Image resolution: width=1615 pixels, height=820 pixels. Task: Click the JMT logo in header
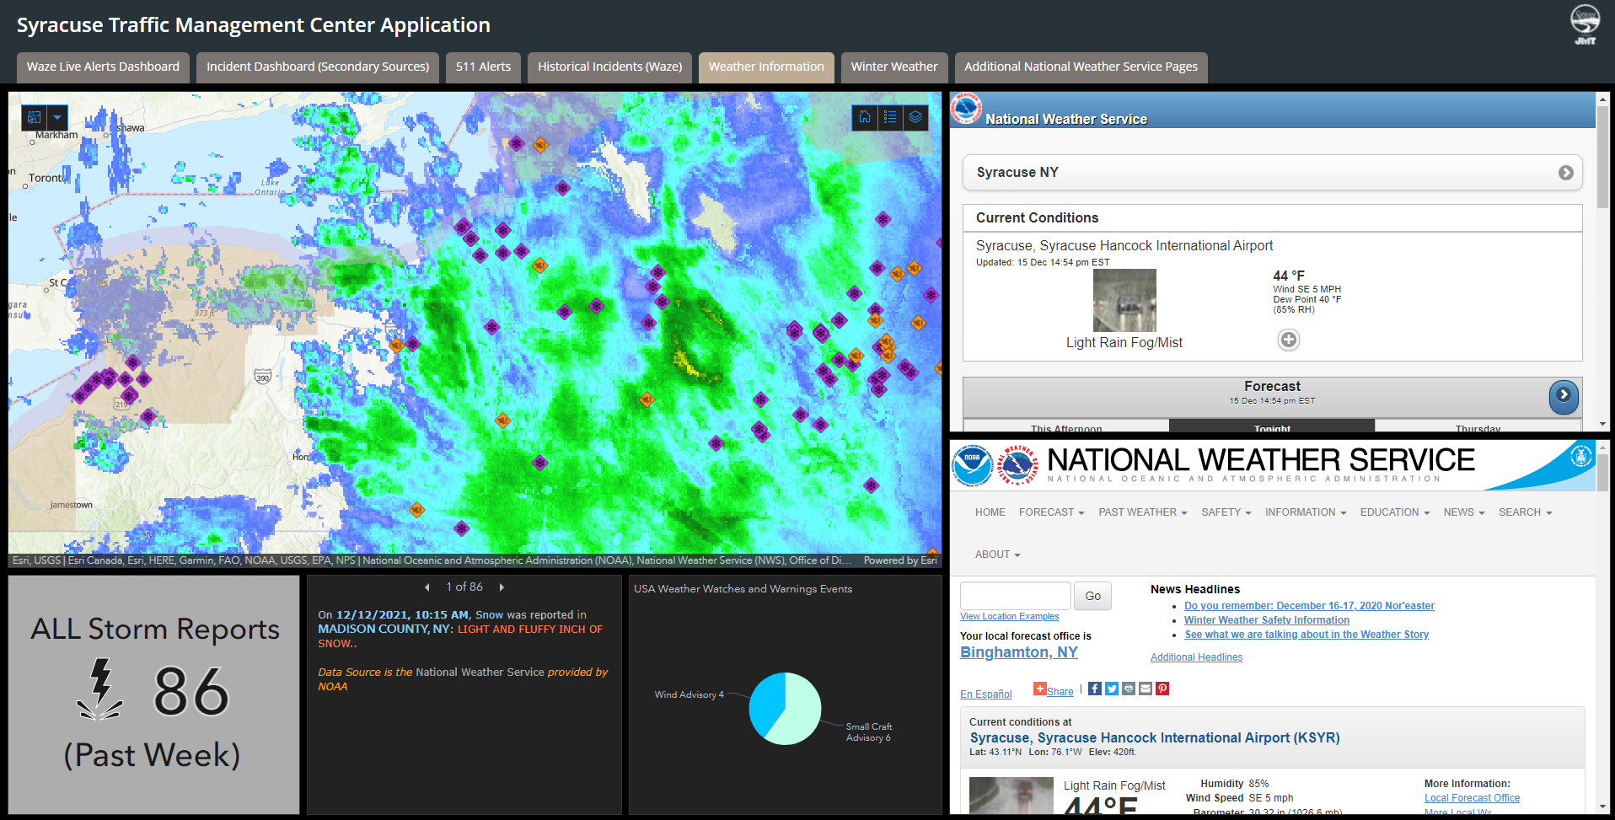click(1585, 24)
